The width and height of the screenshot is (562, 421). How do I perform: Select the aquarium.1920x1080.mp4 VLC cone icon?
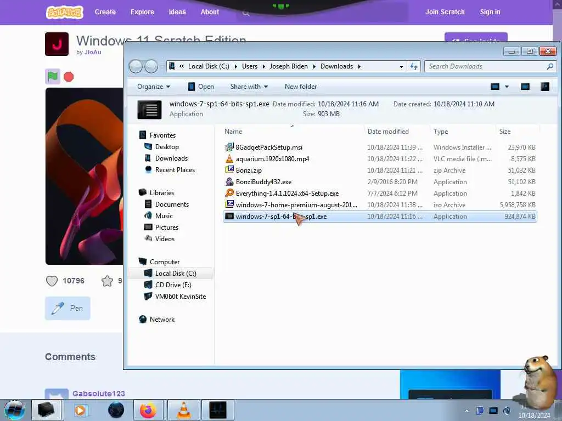[229, 158]
